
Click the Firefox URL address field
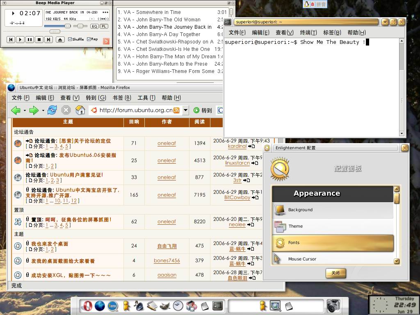click(x=136, y=110)
